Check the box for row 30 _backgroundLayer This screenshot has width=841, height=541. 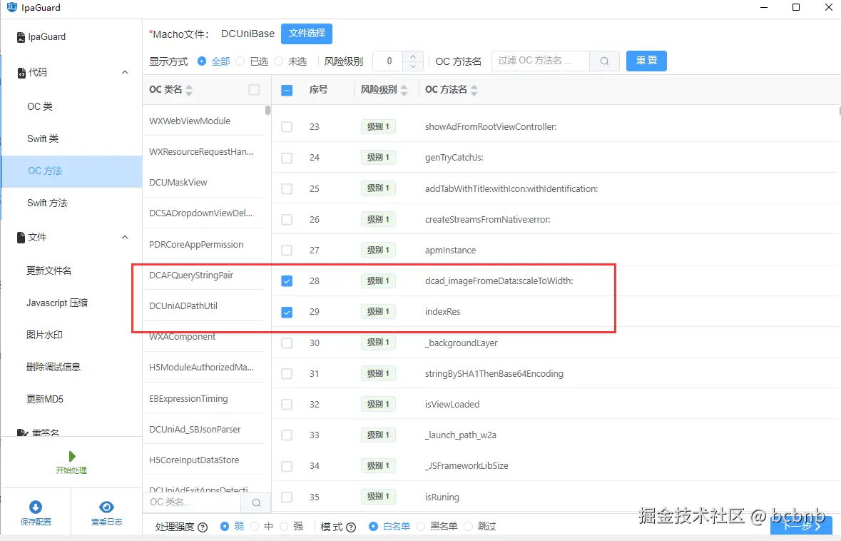pyautogui.click(x=287, y=343)
